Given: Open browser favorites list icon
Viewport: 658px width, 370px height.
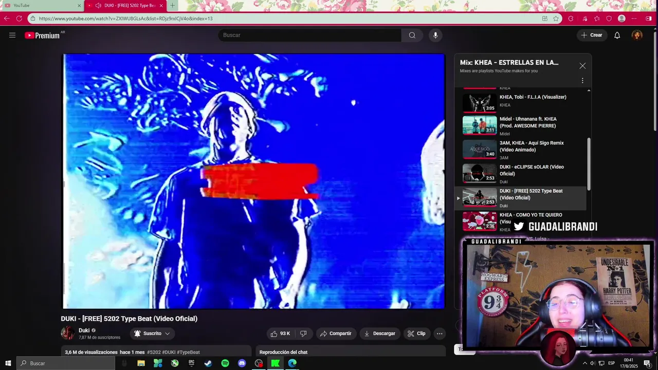Looking at the screenshot, I should click(x=597, y=18).
